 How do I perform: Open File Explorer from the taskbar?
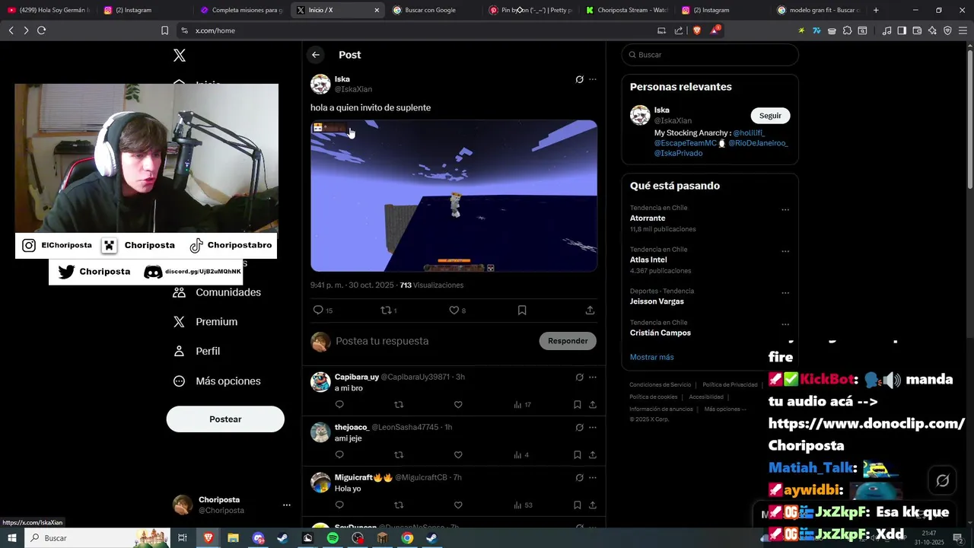coord(234,538)
